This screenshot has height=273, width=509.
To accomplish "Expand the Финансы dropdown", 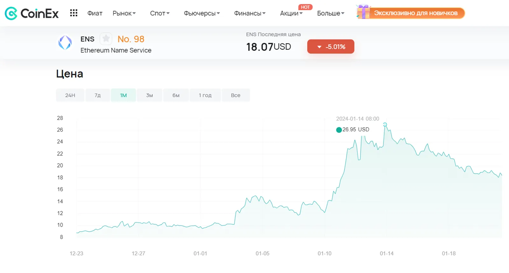I will pyautogui.click(x=250, y=13).
